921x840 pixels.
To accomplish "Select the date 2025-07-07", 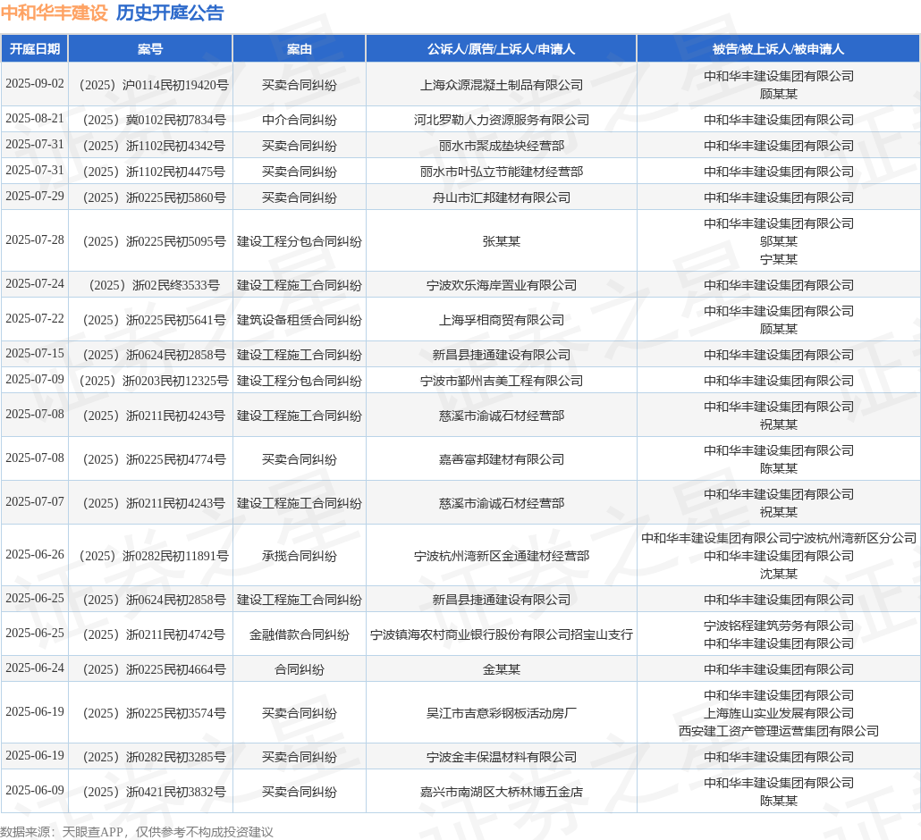I will click(35, 501).
